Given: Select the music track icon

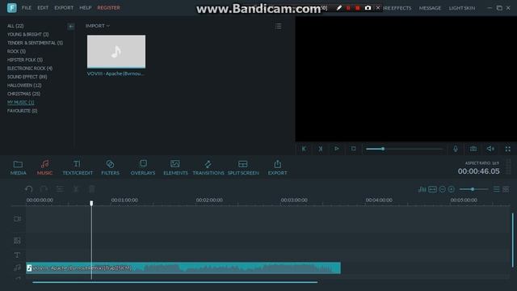Looking at the screenshot, I should pyautogui.click(x=17, y=268).
